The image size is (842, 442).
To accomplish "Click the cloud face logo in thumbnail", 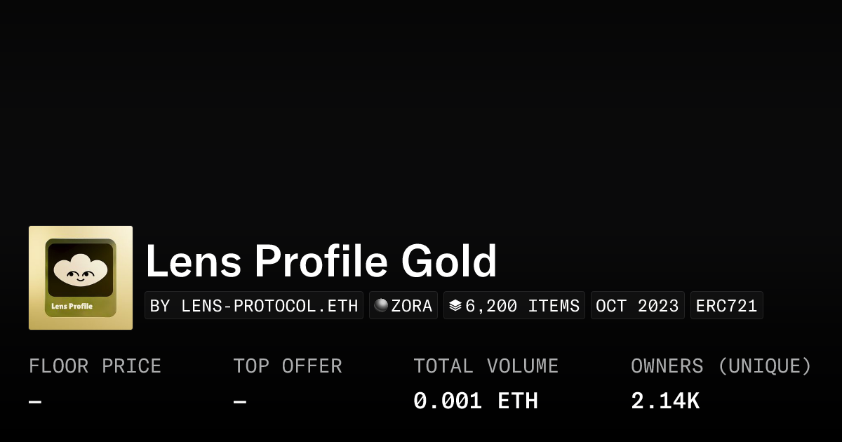I will [x=81, y=269].
